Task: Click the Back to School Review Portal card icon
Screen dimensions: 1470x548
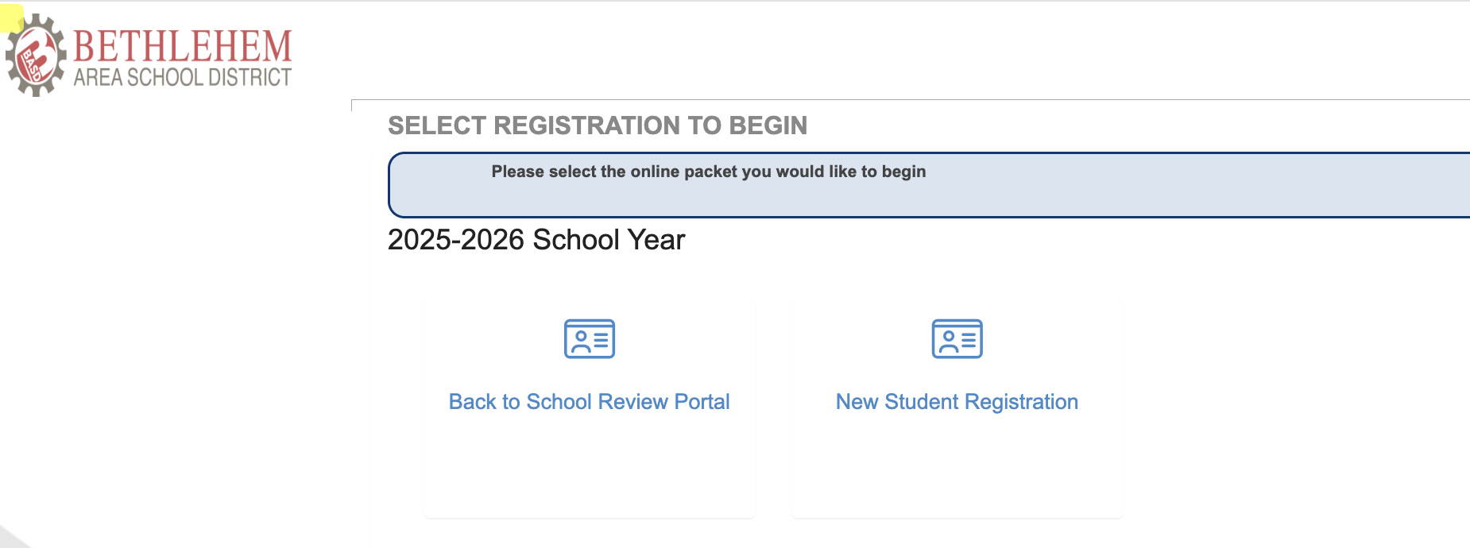Action: click(589, 339)
